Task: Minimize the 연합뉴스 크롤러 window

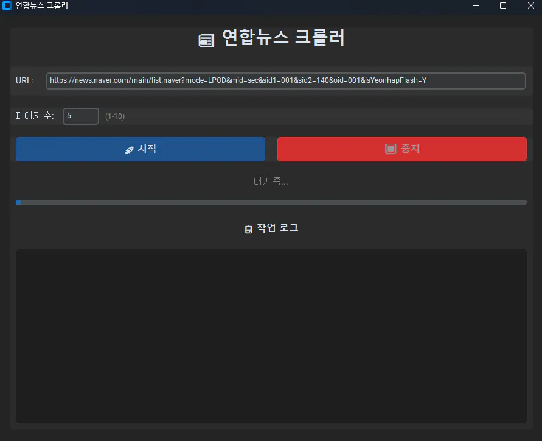Action: [x=476, y=5]
